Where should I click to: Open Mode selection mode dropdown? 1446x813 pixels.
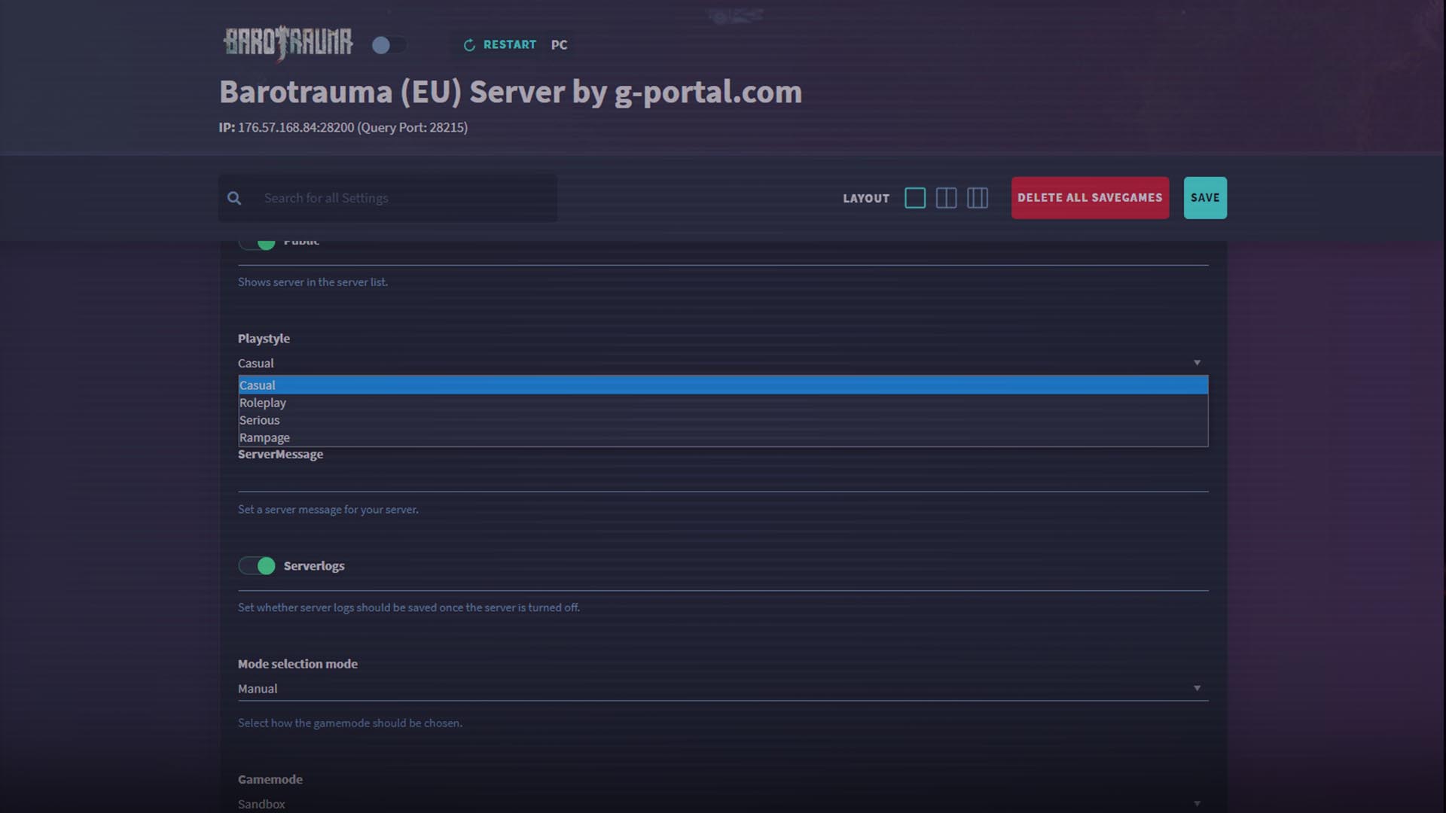(x=723, y=689)
